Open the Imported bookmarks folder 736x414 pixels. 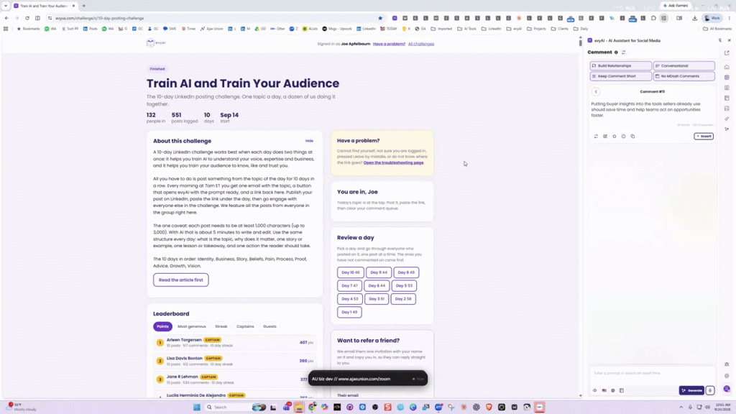coord(442,29)
